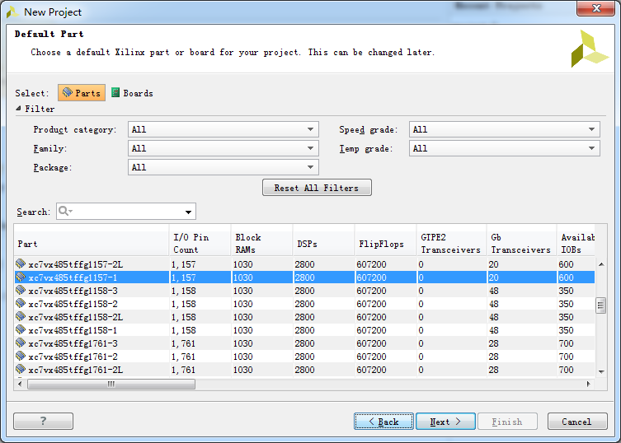The width and height of the screenshot is (621, 443).
Task: Click pin count 1,761 in xc7vx485tffg1761-2 row
Action: pyautogui.click(x=183, y=357)
